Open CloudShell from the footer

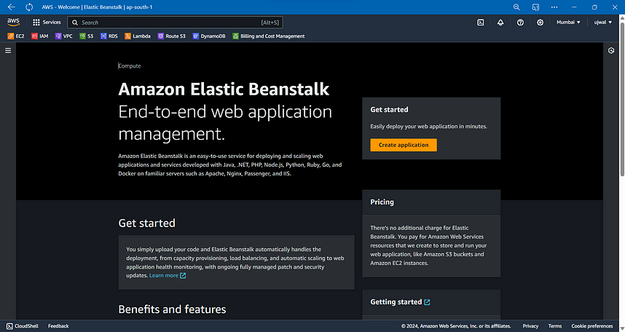tap(23, 326)
